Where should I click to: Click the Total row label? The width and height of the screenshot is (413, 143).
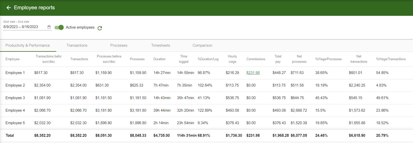pyautogui.click(x=10, y=135)
